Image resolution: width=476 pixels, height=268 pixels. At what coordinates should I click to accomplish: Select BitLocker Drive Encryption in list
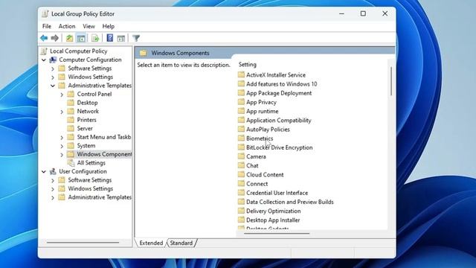click(280, 147)
